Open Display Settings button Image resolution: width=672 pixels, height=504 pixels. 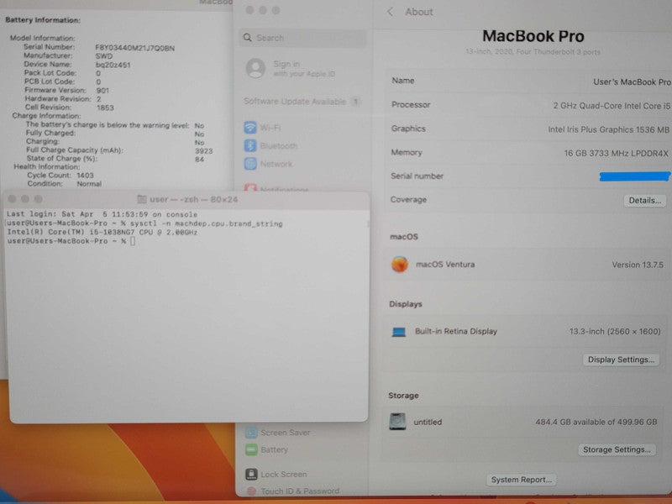point(621,360)
